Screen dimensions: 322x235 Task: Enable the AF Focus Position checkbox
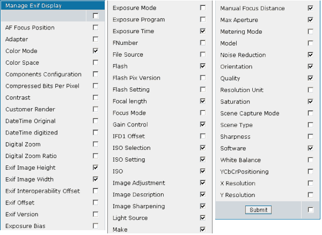96,27
